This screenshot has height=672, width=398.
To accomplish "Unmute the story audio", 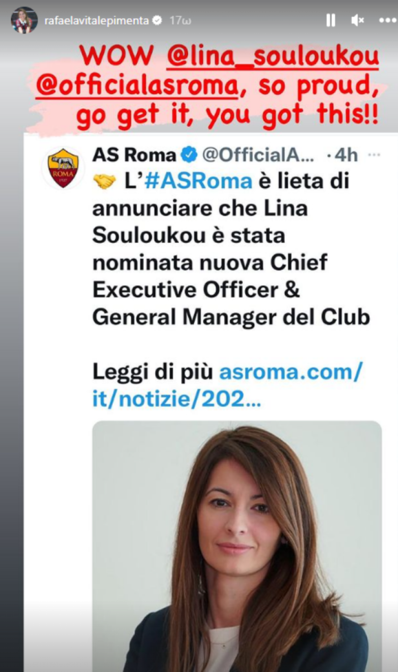I will (357, 20).
